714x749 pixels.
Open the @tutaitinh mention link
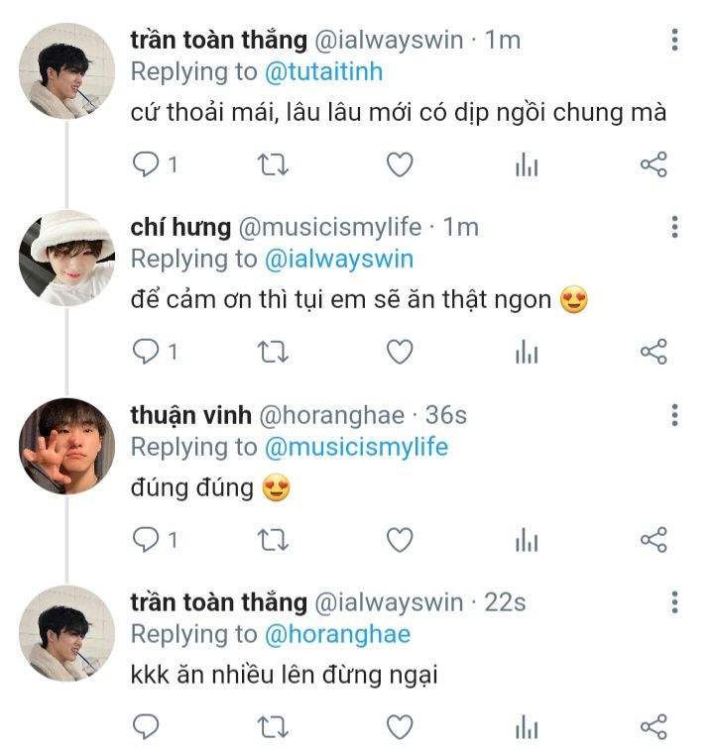click(x=323, y=72)
